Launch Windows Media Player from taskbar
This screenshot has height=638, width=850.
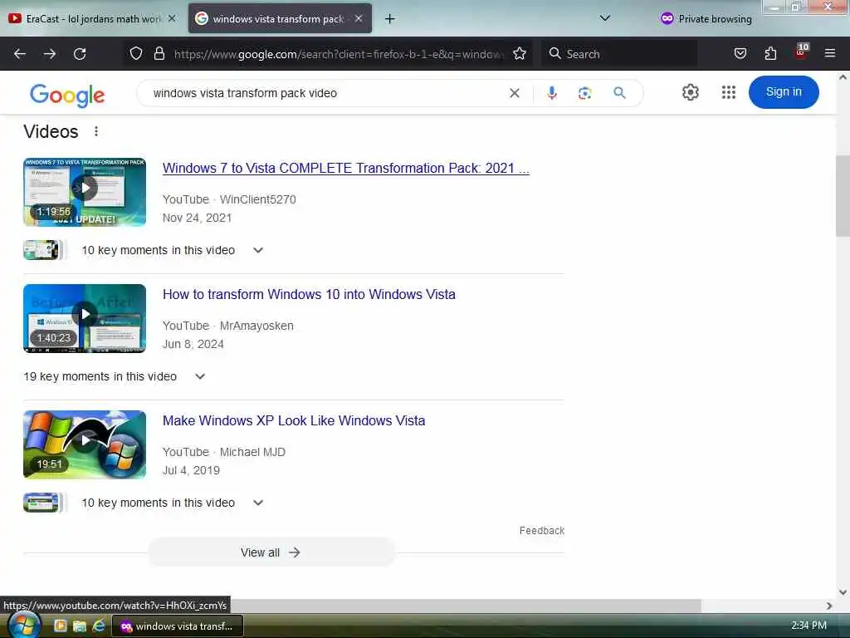60,626
